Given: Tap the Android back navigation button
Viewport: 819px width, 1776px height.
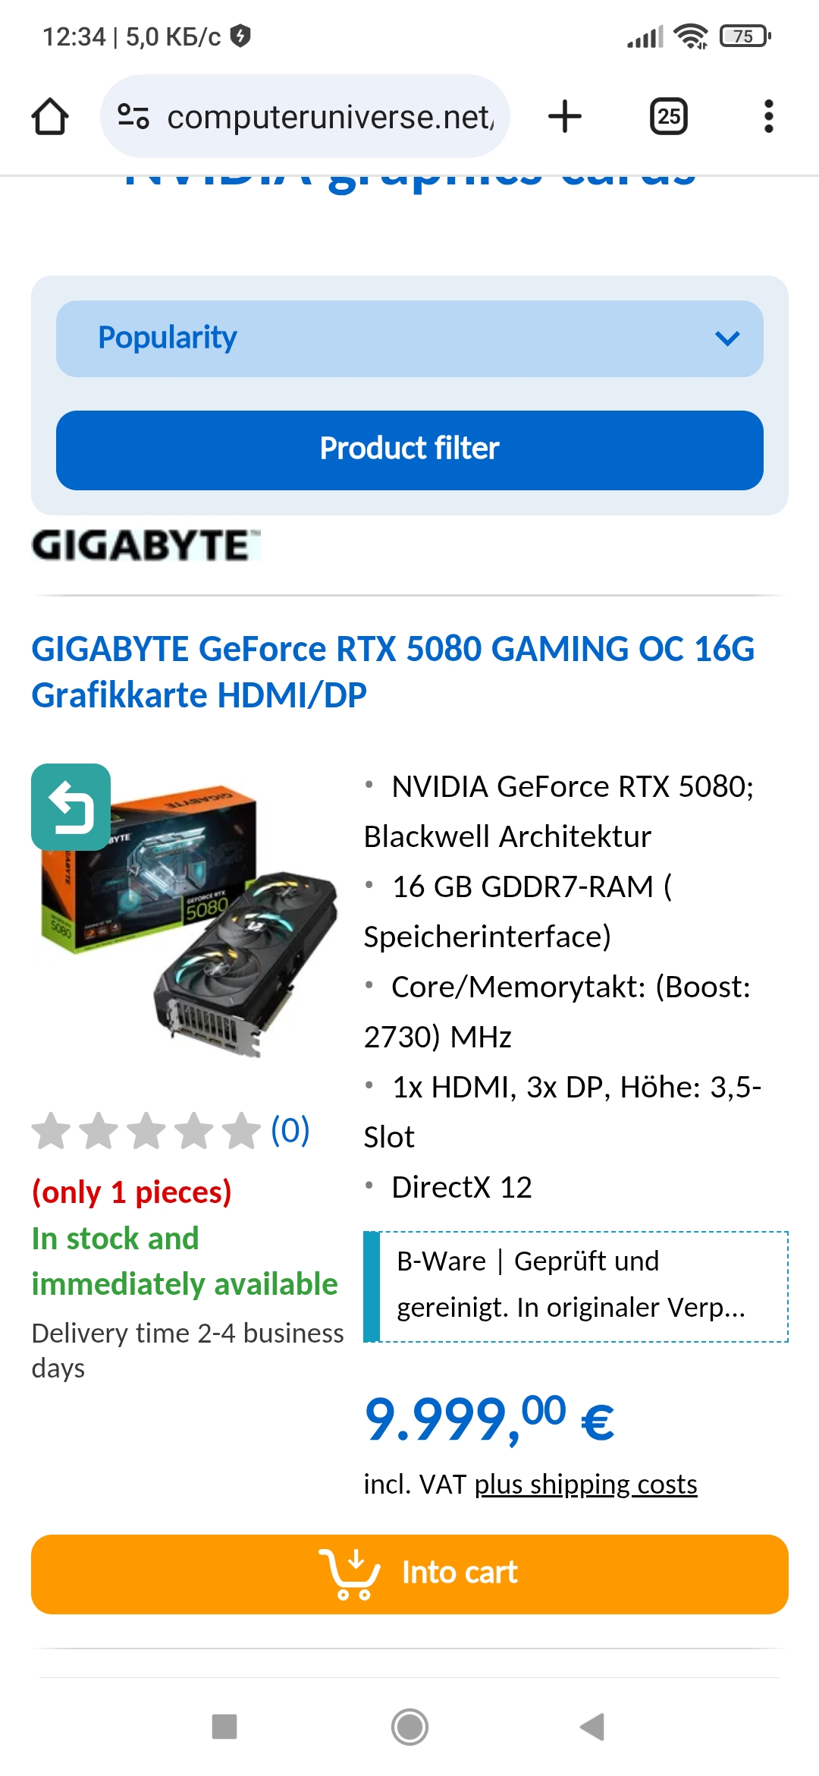Looking at the screenshot, I should click(592, 1727).
